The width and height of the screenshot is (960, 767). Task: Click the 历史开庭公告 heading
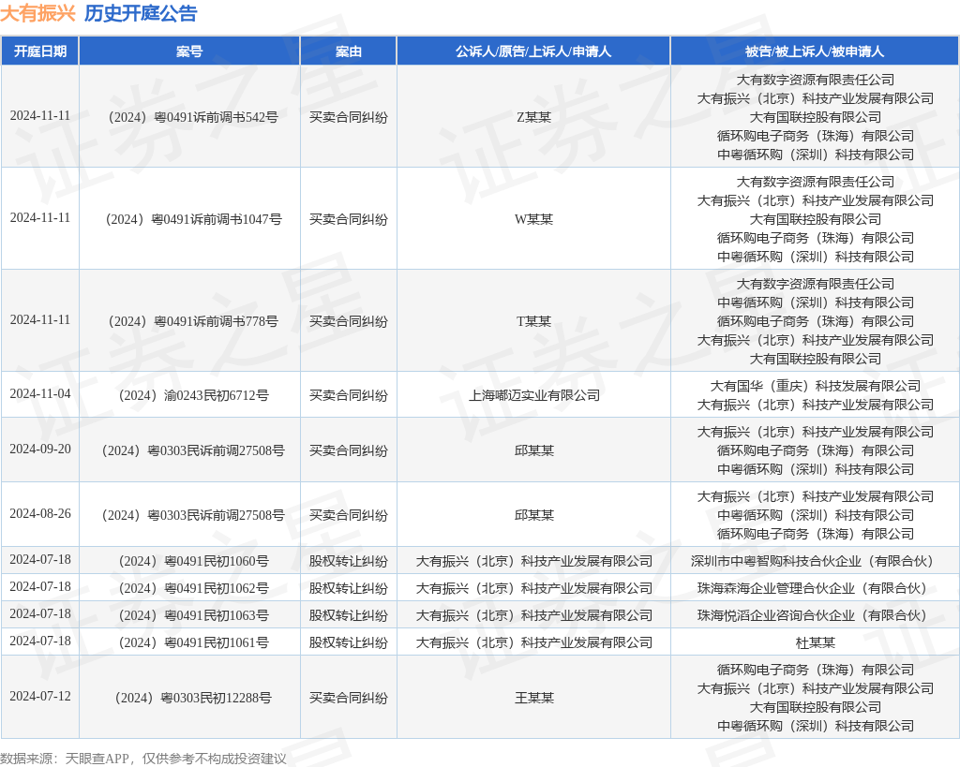pyautogui.click(x=141, y=13)
